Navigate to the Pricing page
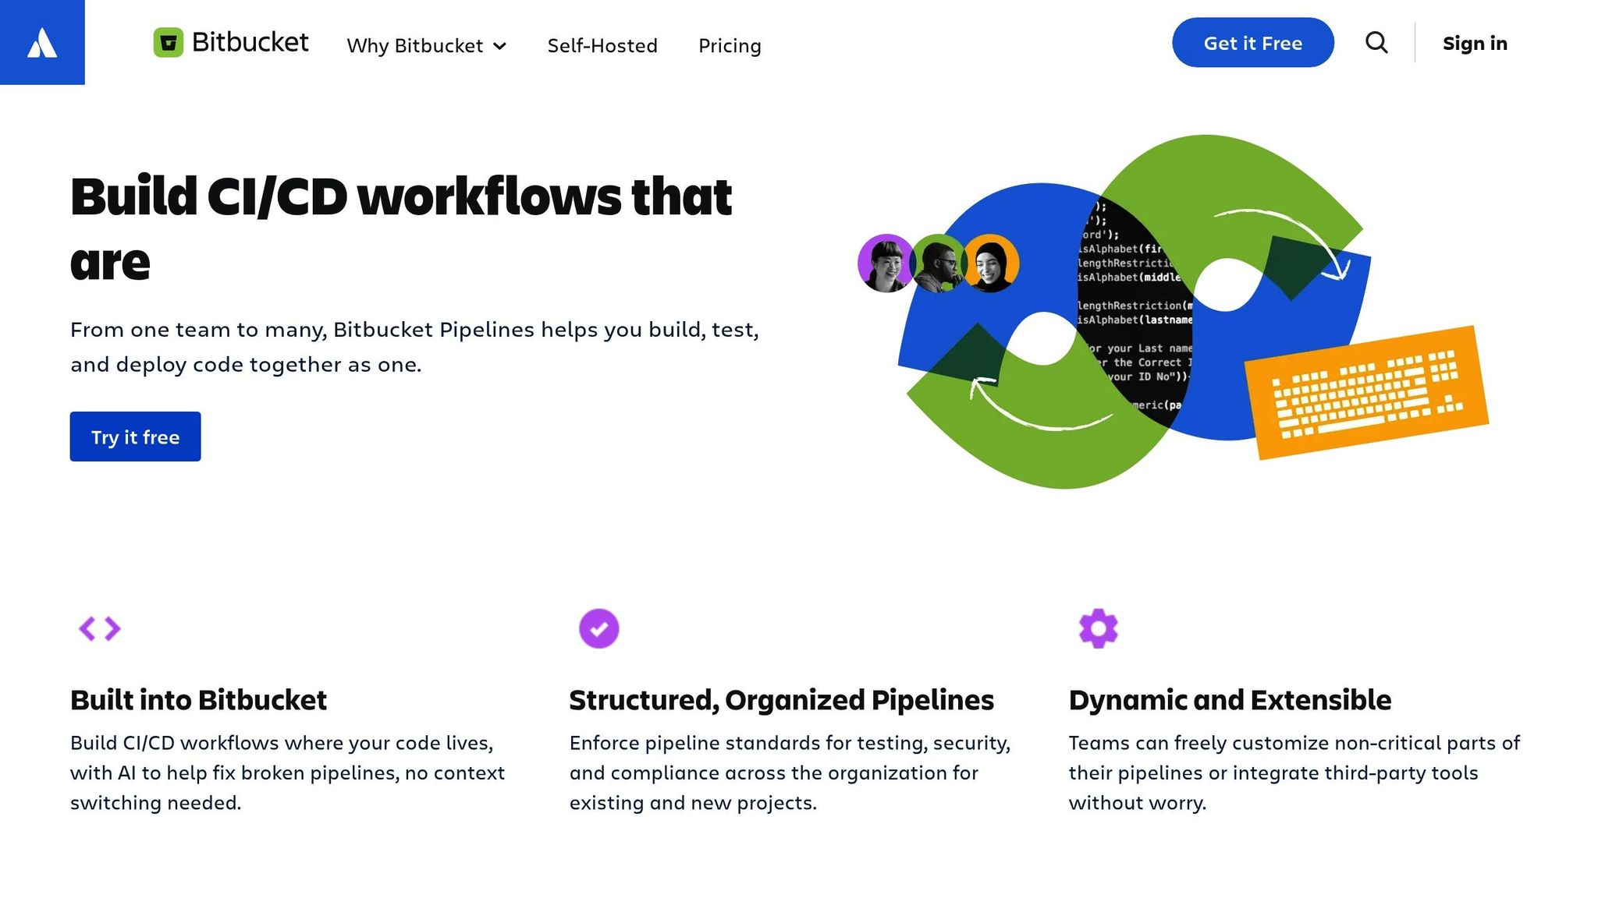 [x=729, y=46]
